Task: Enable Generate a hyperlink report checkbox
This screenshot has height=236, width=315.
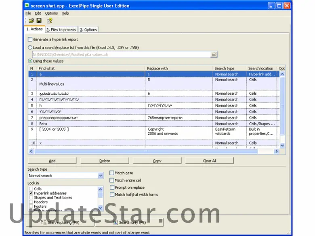Action: coord(30,40)
